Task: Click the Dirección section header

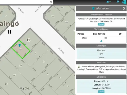Action: click(101, 63)
